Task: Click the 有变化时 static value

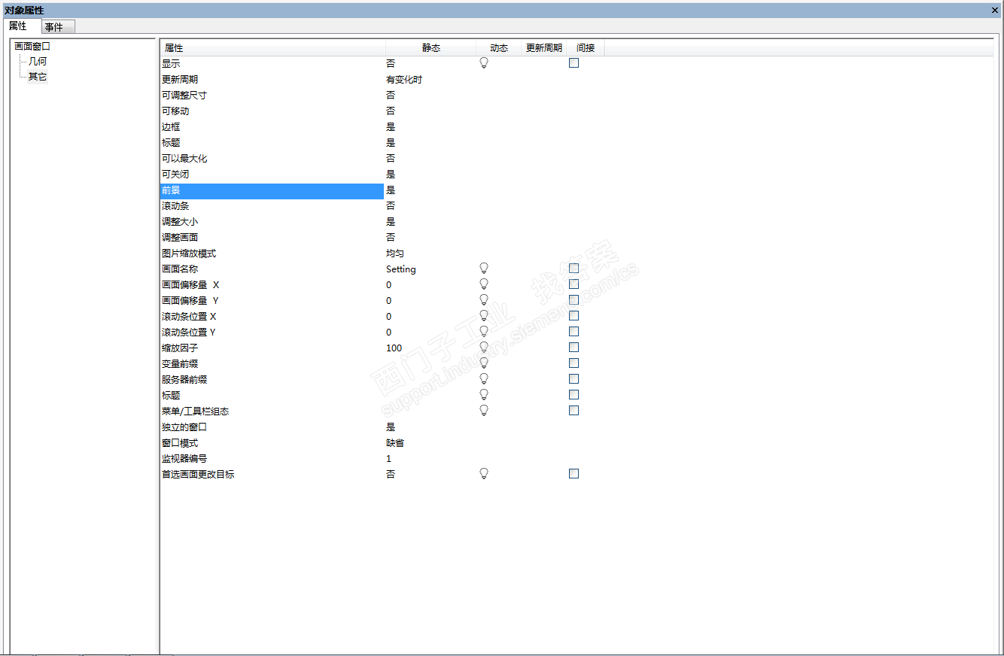Action: (x=404, y=80)
